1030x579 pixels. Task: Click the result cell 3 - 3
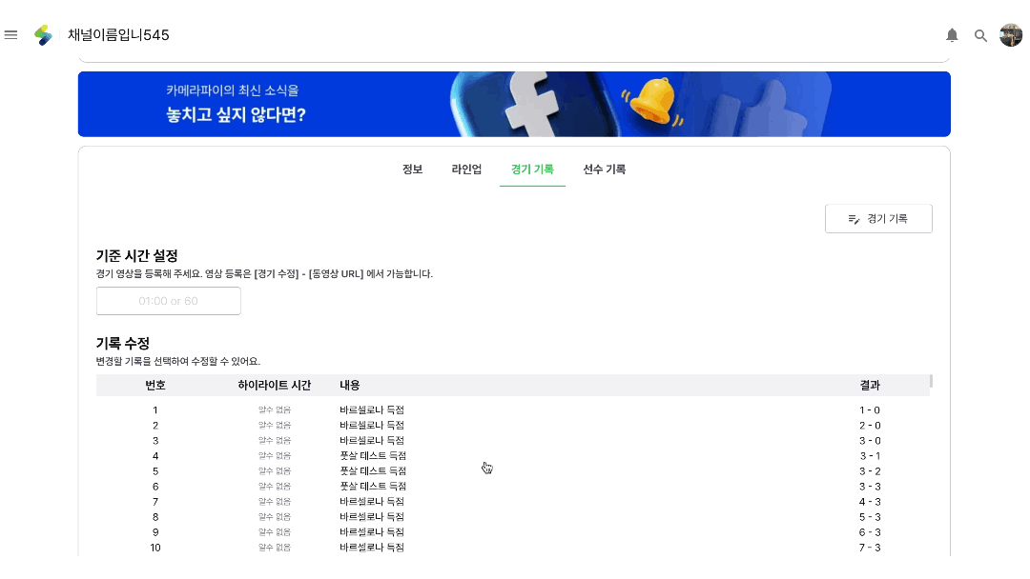pyautogui.click(x=870, y=487)
